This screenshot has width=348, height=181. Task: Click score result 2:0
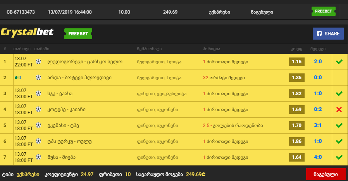point(318,62)
